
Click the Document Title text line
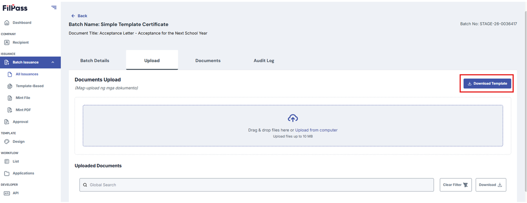(138, 33)
